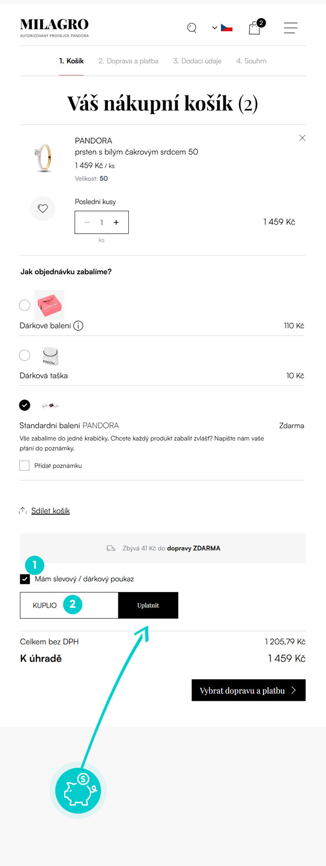Enable the Přidat poznámku checkbox
Image resolution: width=326 pixels, height=866 pixels.
[25, 466]
